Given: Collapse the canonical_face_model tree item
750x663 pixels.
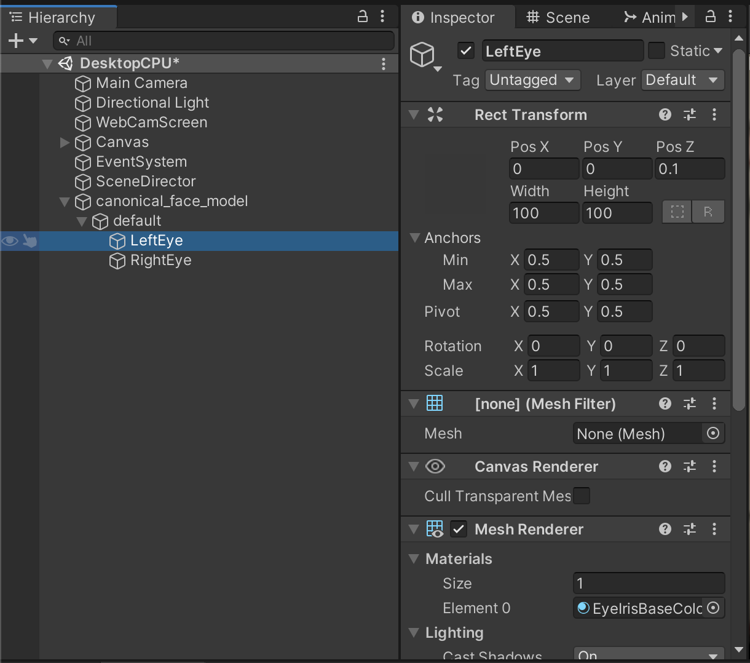Looking at the screenshot, I should coord(64,201).
